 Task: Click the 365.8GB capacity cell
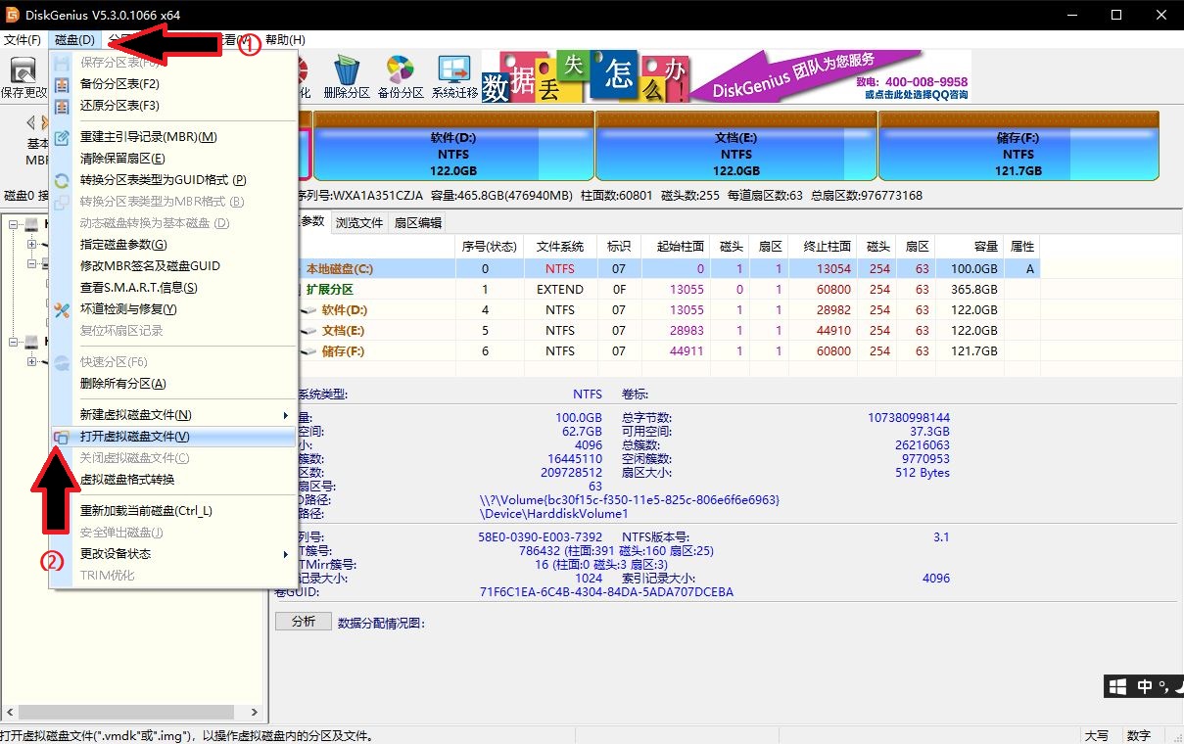tap(970, 290)
